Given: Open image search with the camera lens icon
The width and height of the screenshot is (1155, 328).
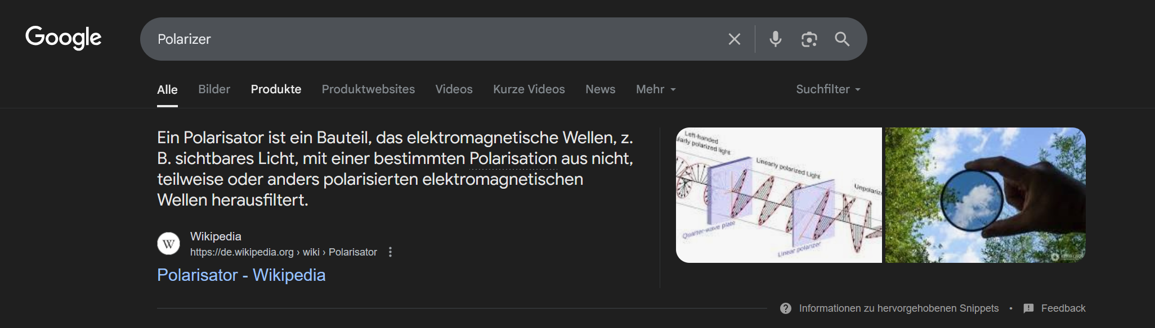Looking at the screenshot, I should point(809,39).
